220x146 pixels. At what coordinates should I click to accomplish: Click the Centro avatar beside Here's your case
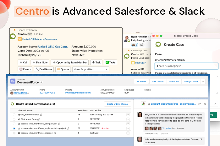(127, 56)
